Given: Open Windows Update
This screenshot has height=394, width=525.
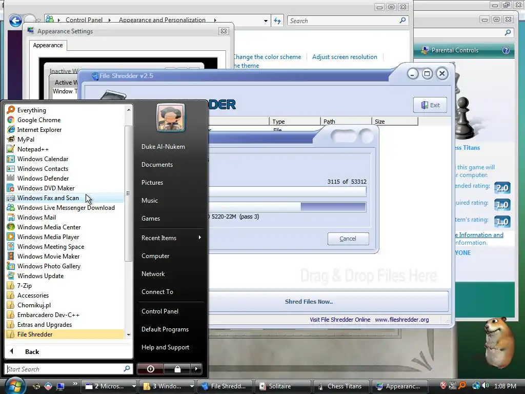Looking at the screenshot, I should point(65,275).
